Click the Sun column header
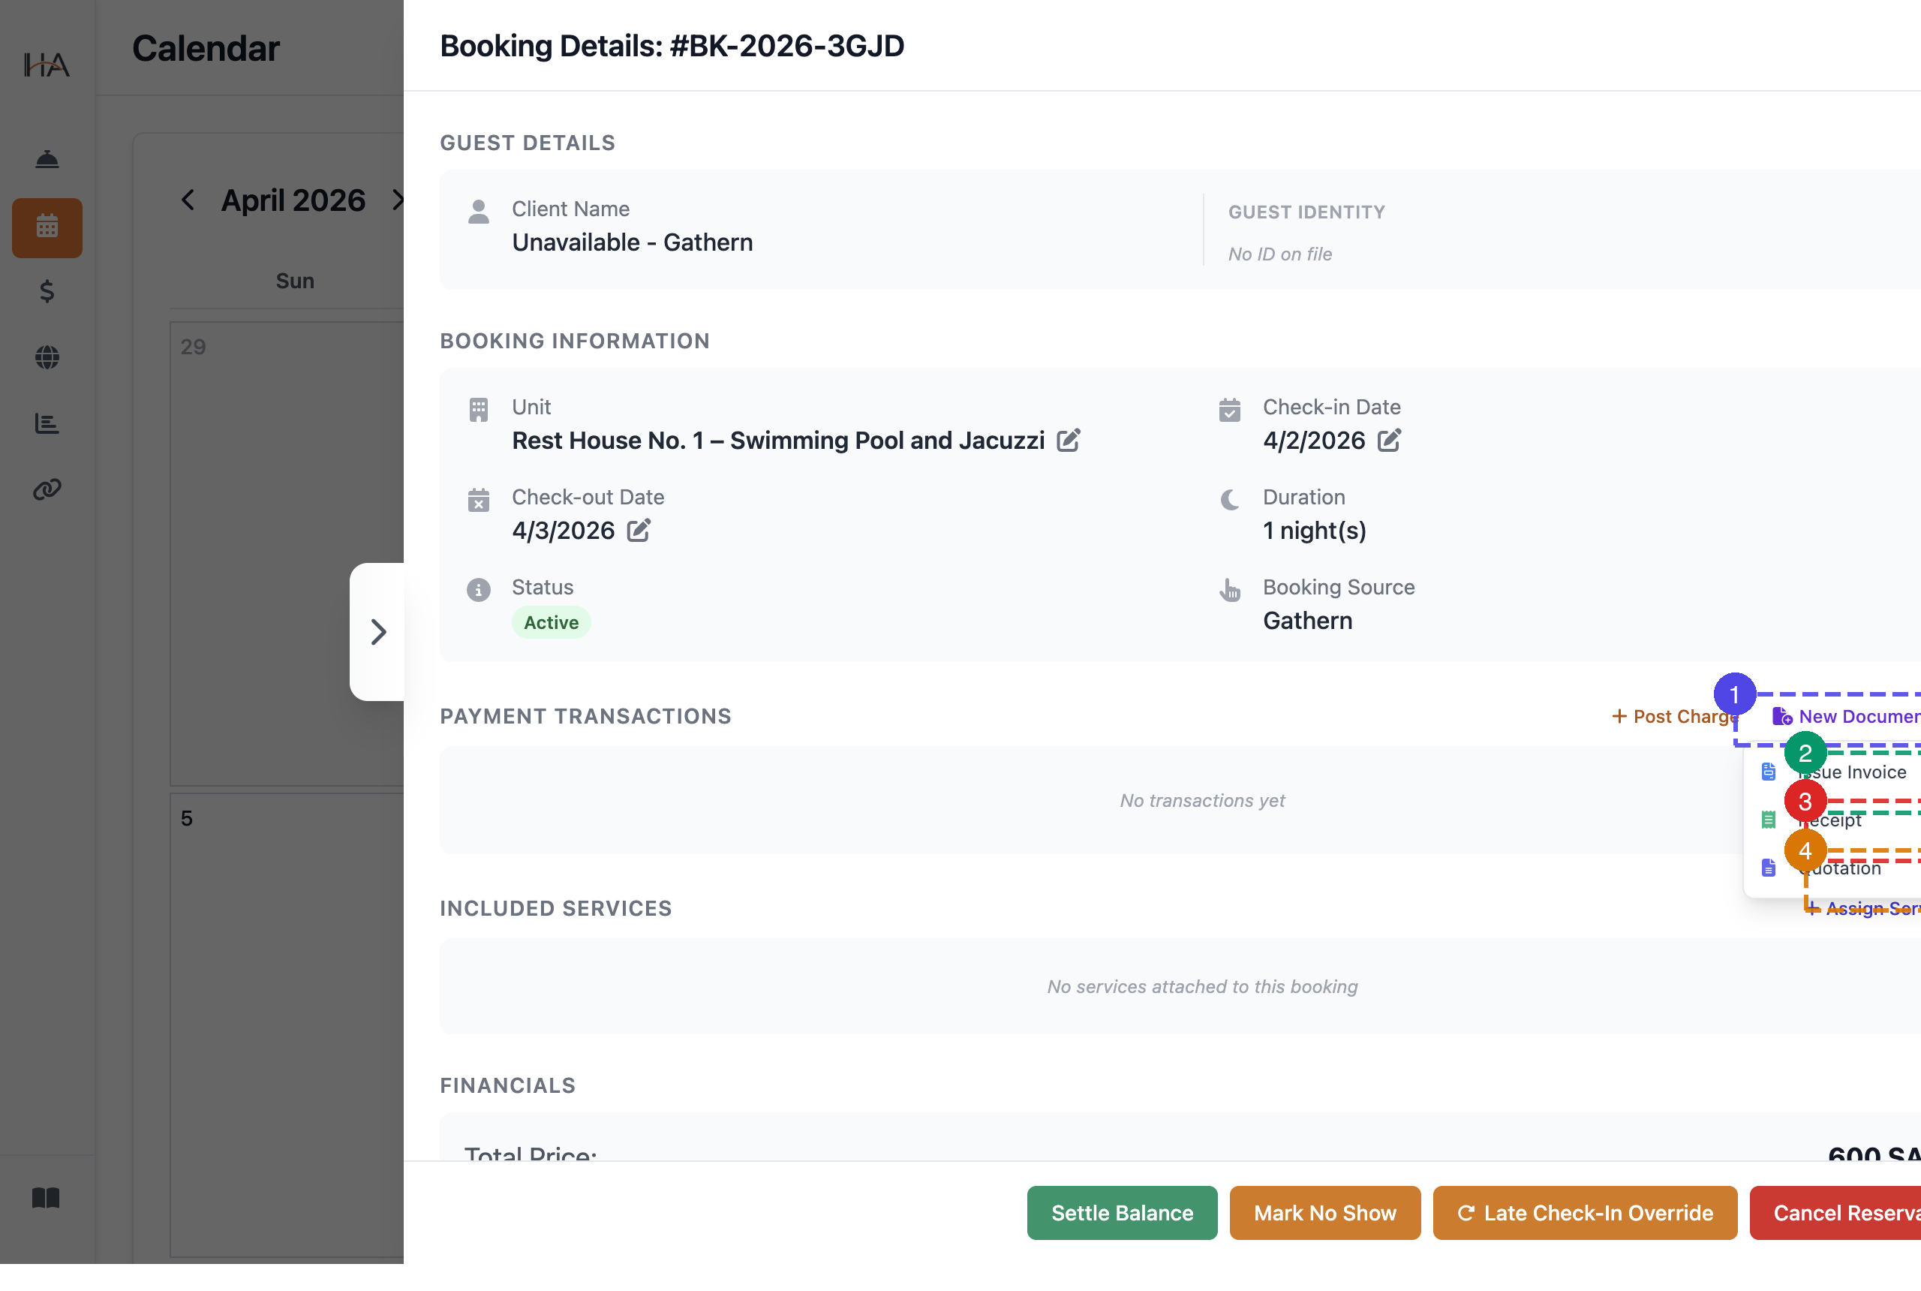This screenshot has width=1921, height=1291. coord(295,281)
